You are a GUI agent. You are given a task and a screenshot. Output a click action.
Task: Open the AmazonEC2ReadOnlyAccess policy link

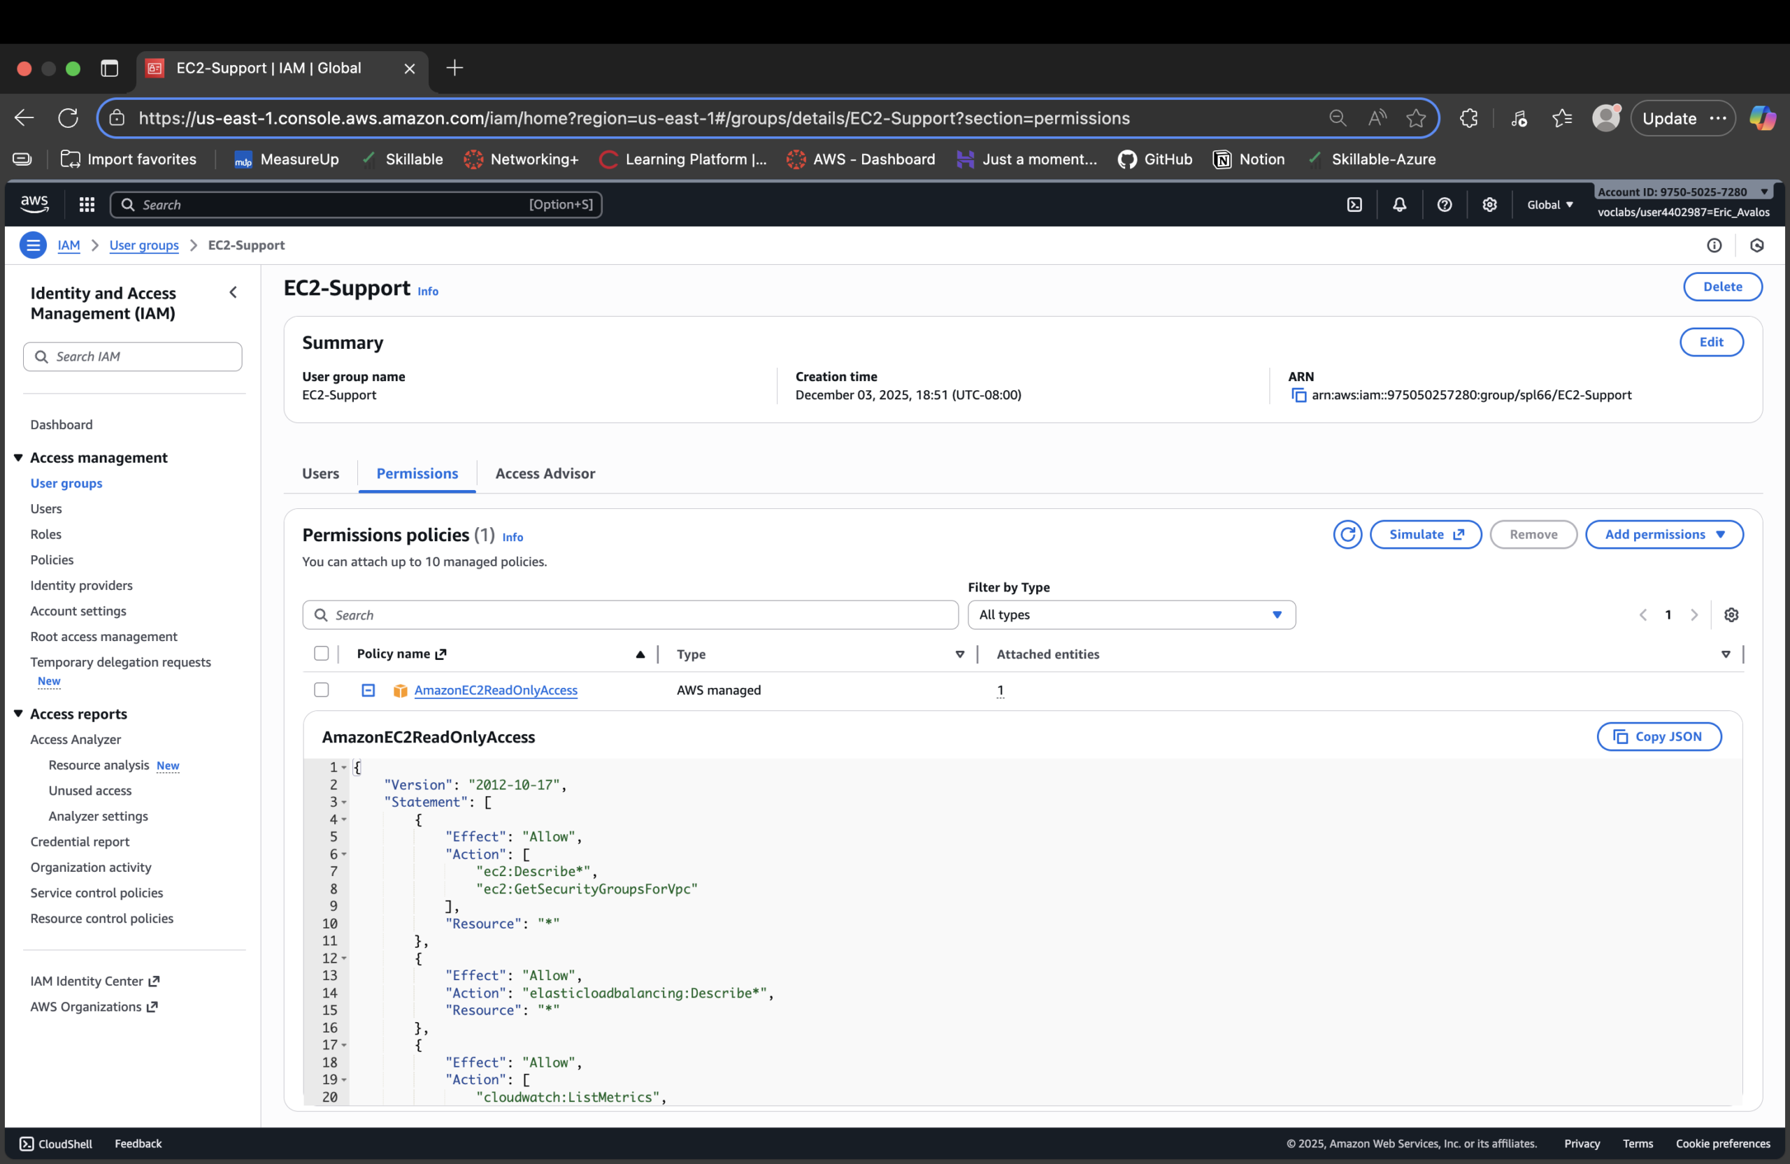pyautogui.click(x=496, y=689)
